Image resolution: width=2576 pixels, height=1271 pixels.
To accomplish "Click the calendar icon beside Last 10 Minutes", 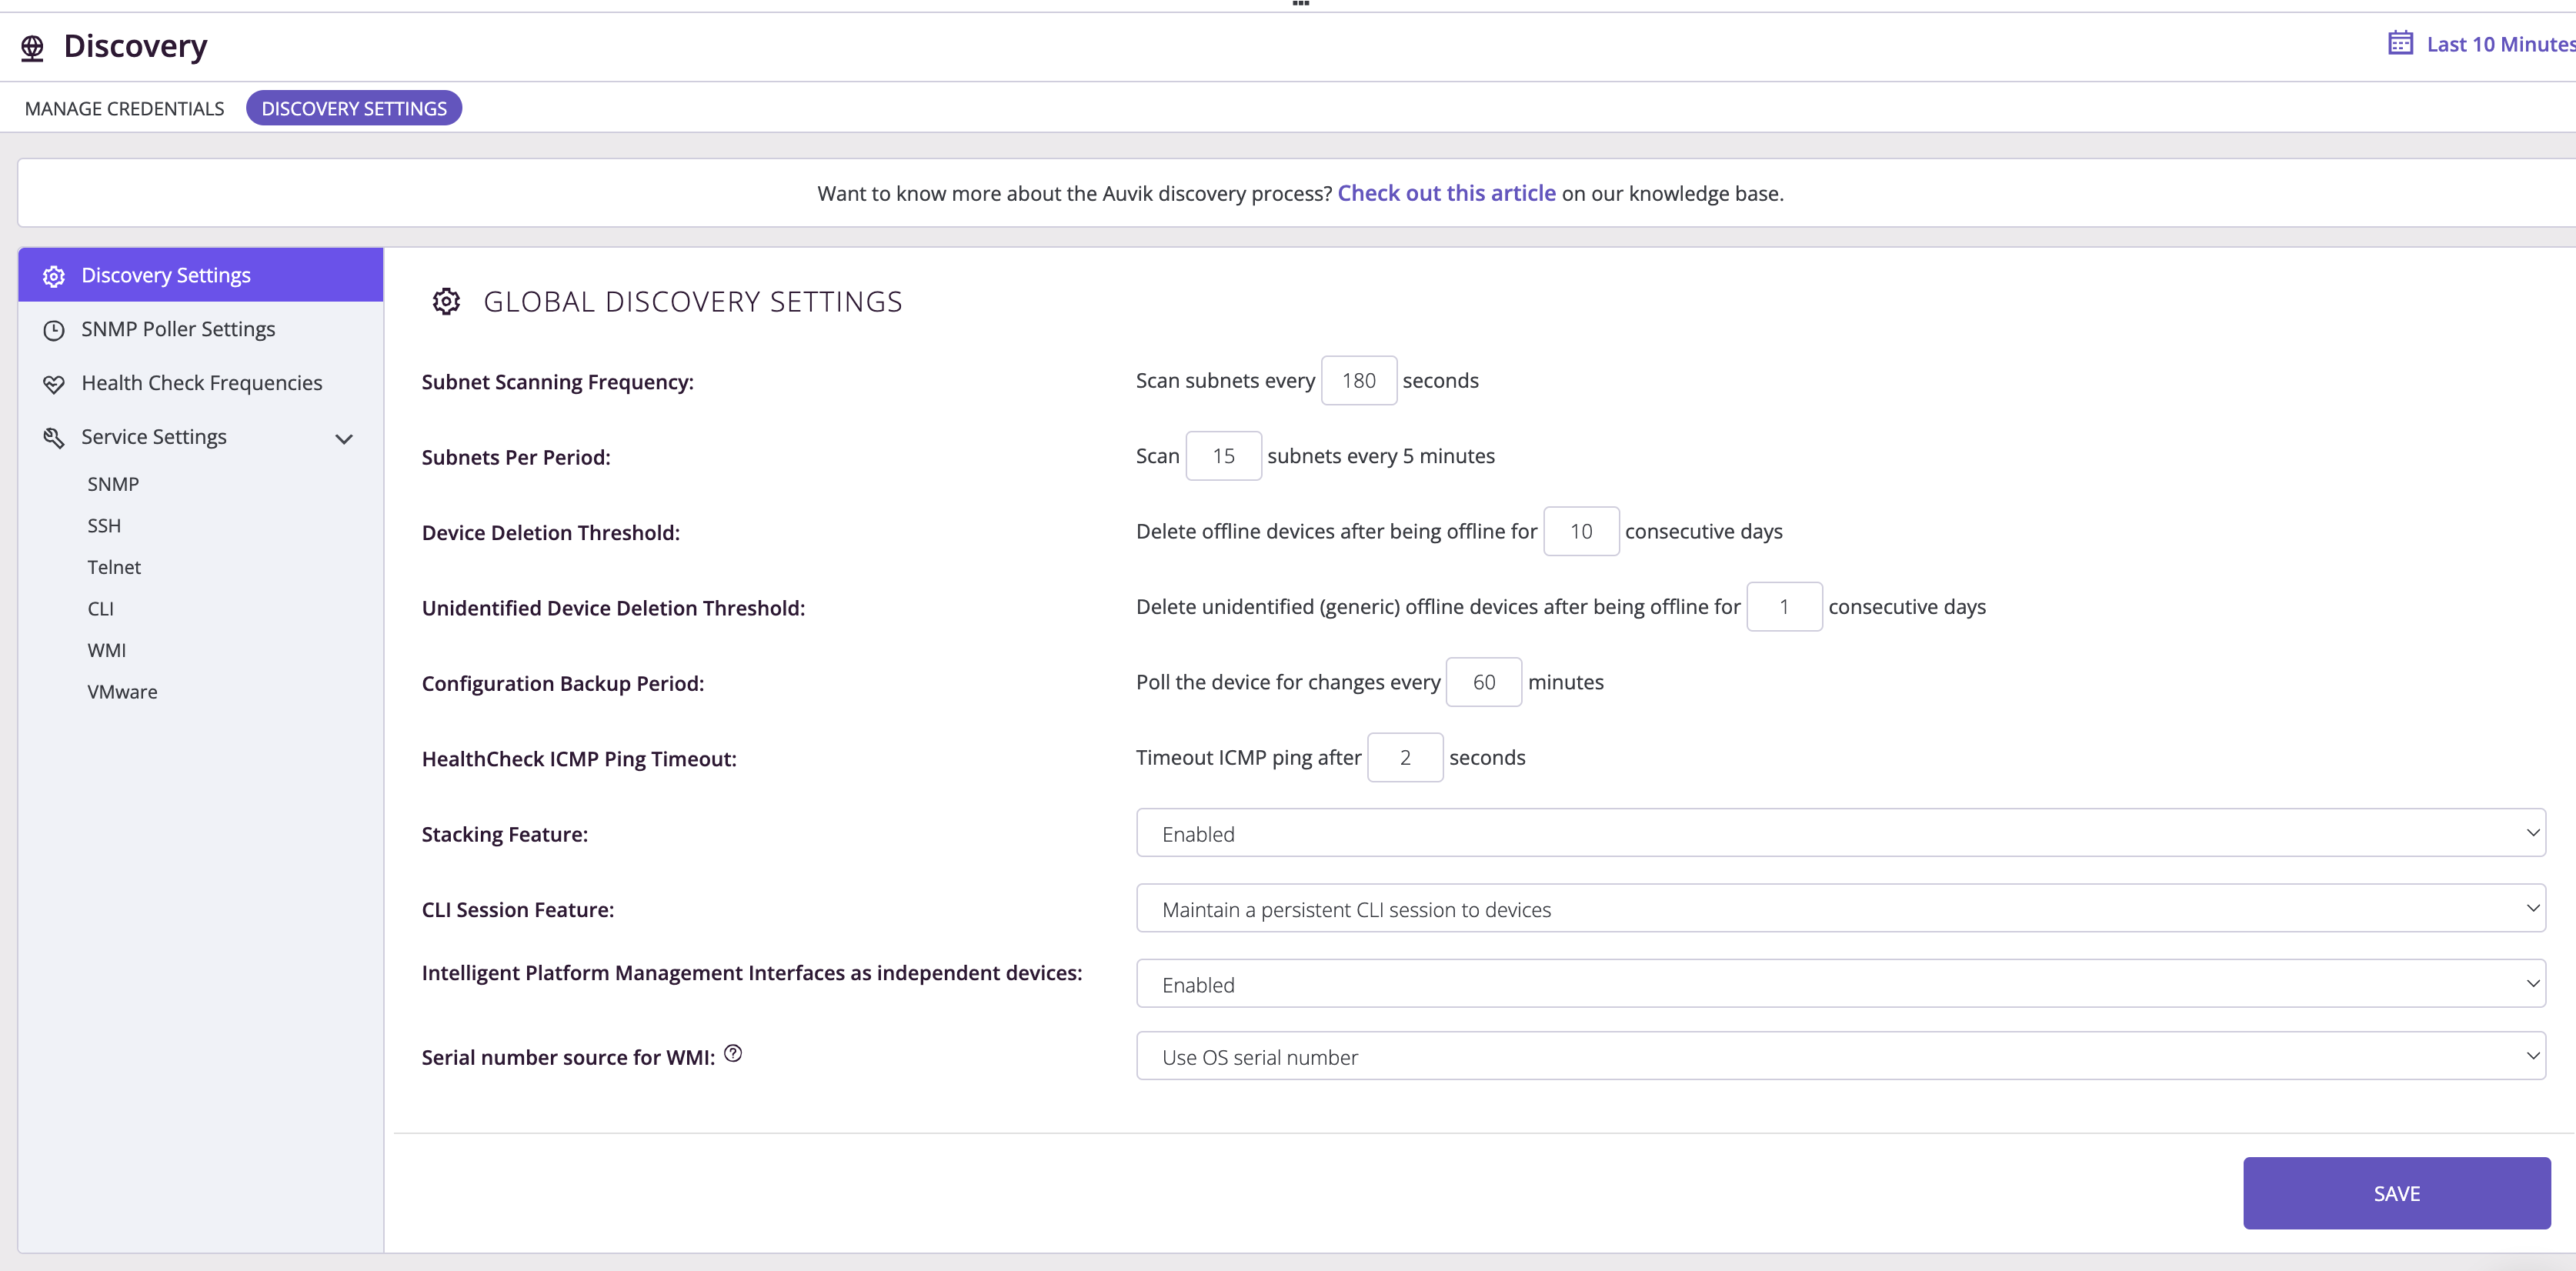I will pos(2400,43).
